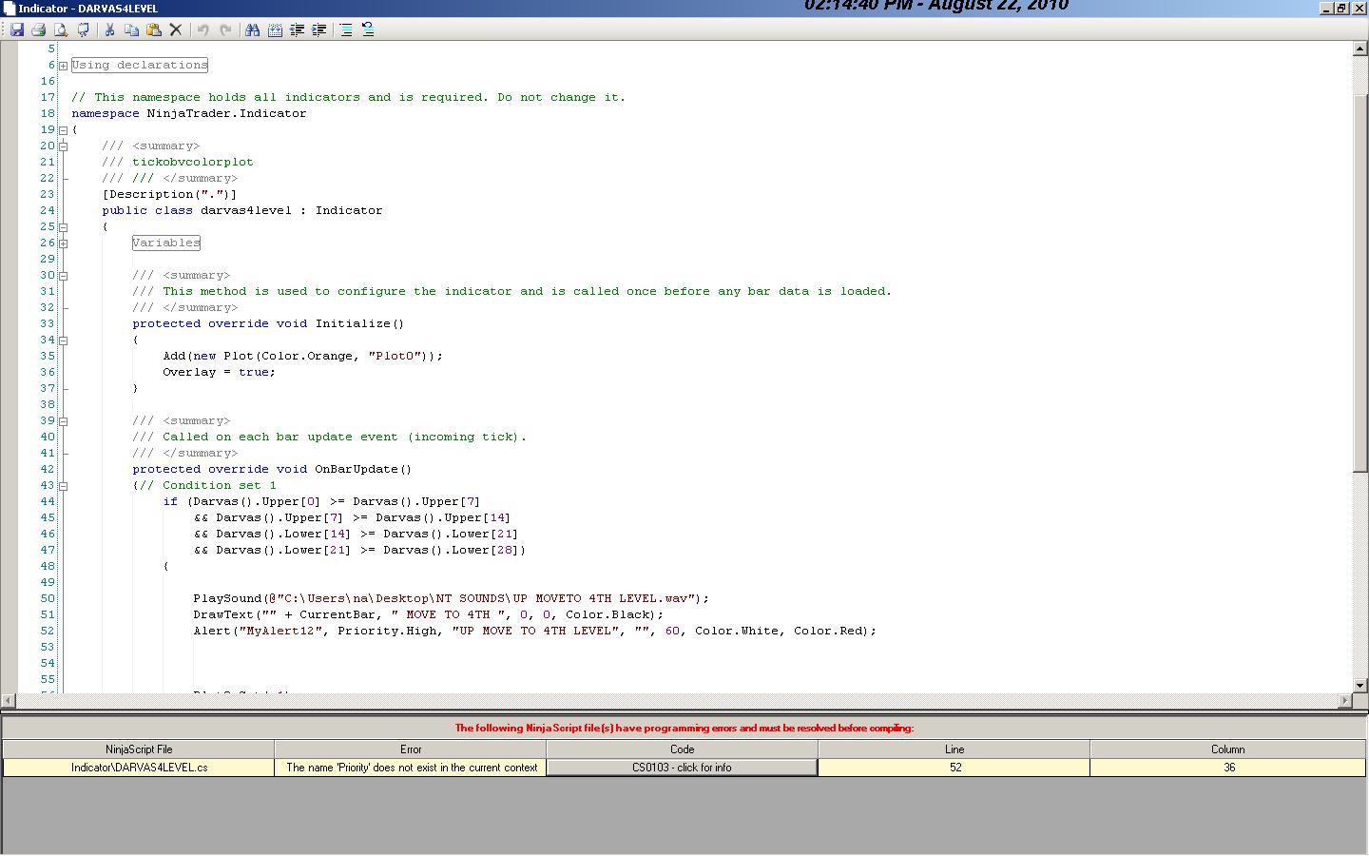Click the error line number cell '52'
This screenshot has height=856, width=1369.
(954, 768)
